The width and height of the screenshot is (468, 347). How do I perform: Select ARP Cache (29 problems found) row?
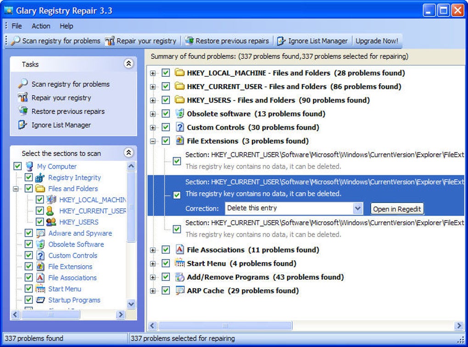[243, 290]
